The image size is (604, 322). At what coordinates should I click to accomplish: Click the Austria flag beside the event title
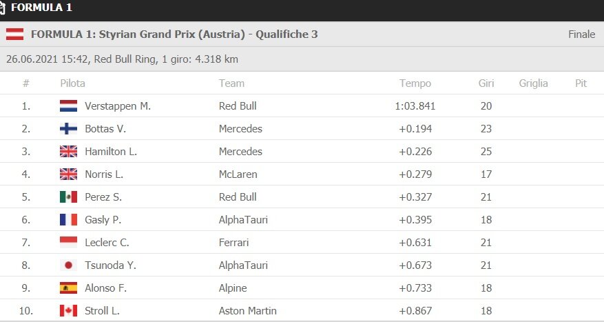(x=15, y=34)
